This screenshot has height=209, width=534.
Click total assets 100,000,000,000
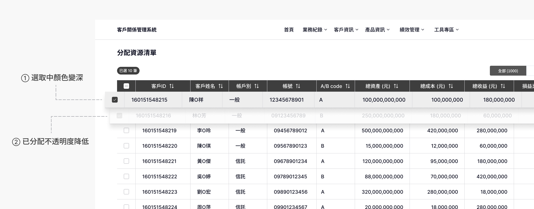tap(384, 100)
